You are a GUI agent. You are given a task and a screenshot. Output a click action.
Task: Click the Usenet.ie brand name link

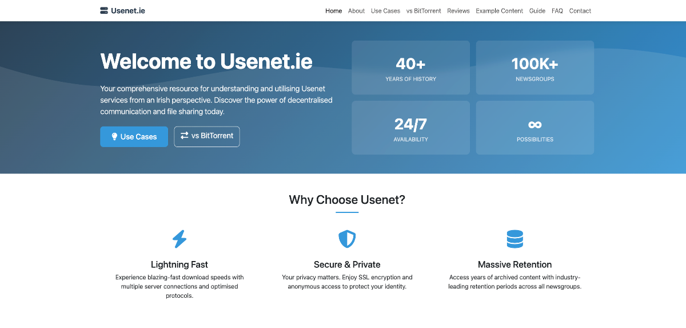click(x=122, y=10)
